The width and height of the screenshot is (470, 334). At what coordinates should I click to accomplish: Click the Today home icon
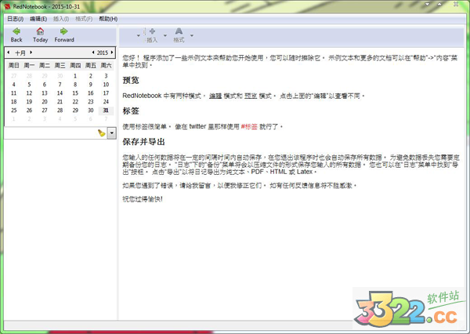[x=40, y=31]
